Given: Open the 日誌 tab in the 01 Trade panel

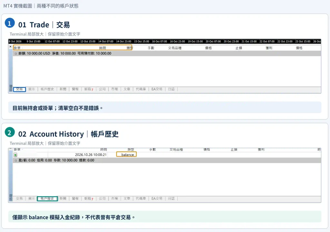Looking at the screenshot, I should pos(171,89).
